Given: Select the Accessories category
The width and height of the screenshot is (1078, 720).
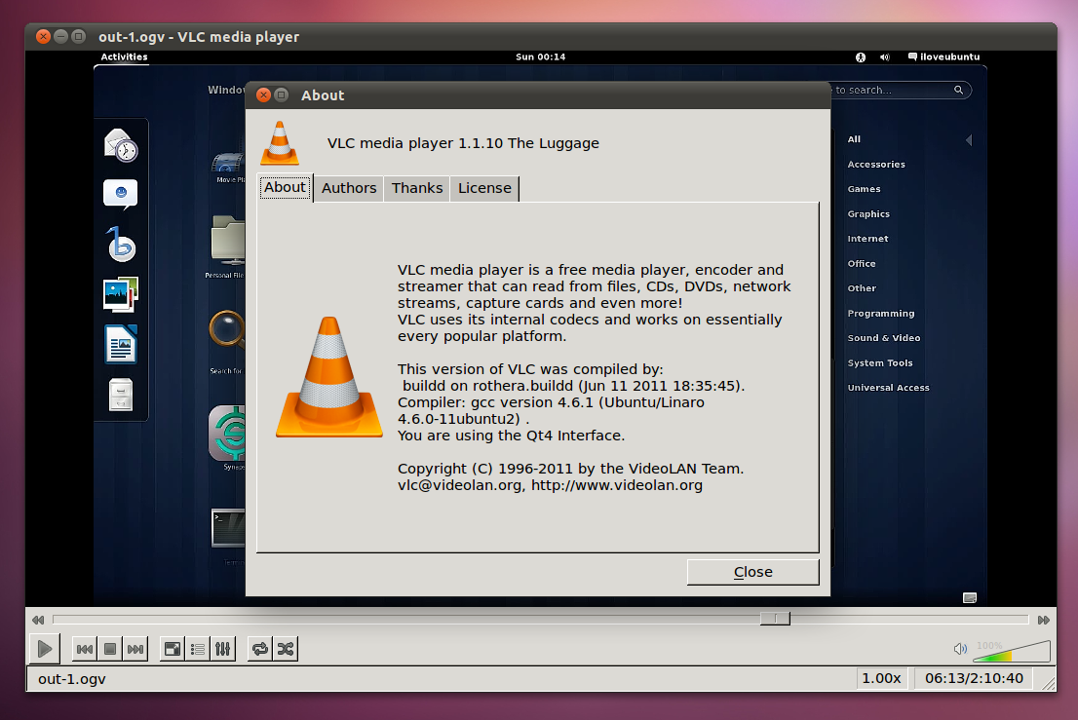Looking at the screenshot, I should [x=876, y=165].
